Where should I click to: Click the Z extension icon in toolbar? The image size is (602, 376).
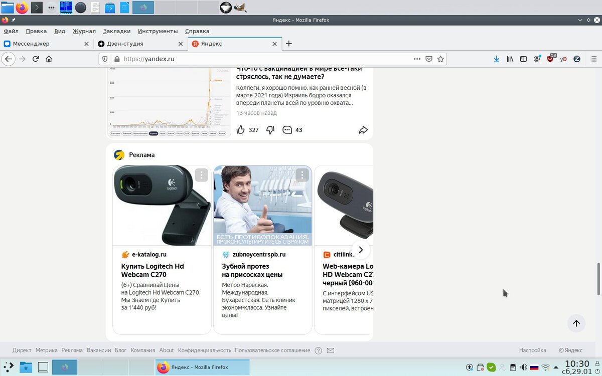pyautogui.click(x=577, y=59)
